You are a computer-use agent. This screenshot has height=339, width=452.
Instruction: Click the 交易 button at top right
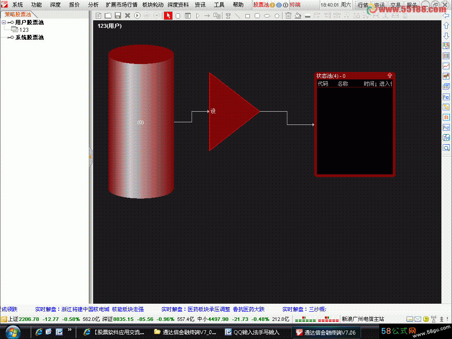click(x=395, y=5)
